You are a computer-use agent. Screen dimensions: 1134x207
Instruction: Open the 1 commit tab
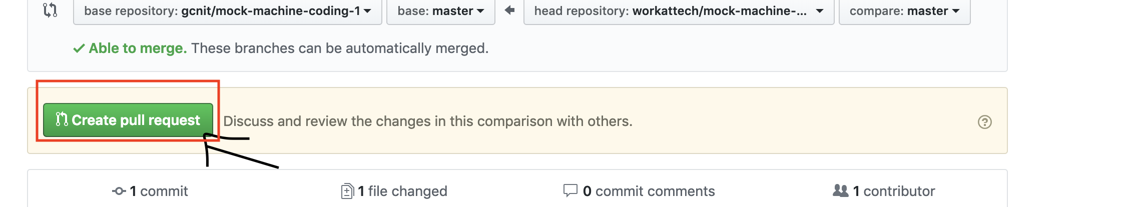(150, 191)
